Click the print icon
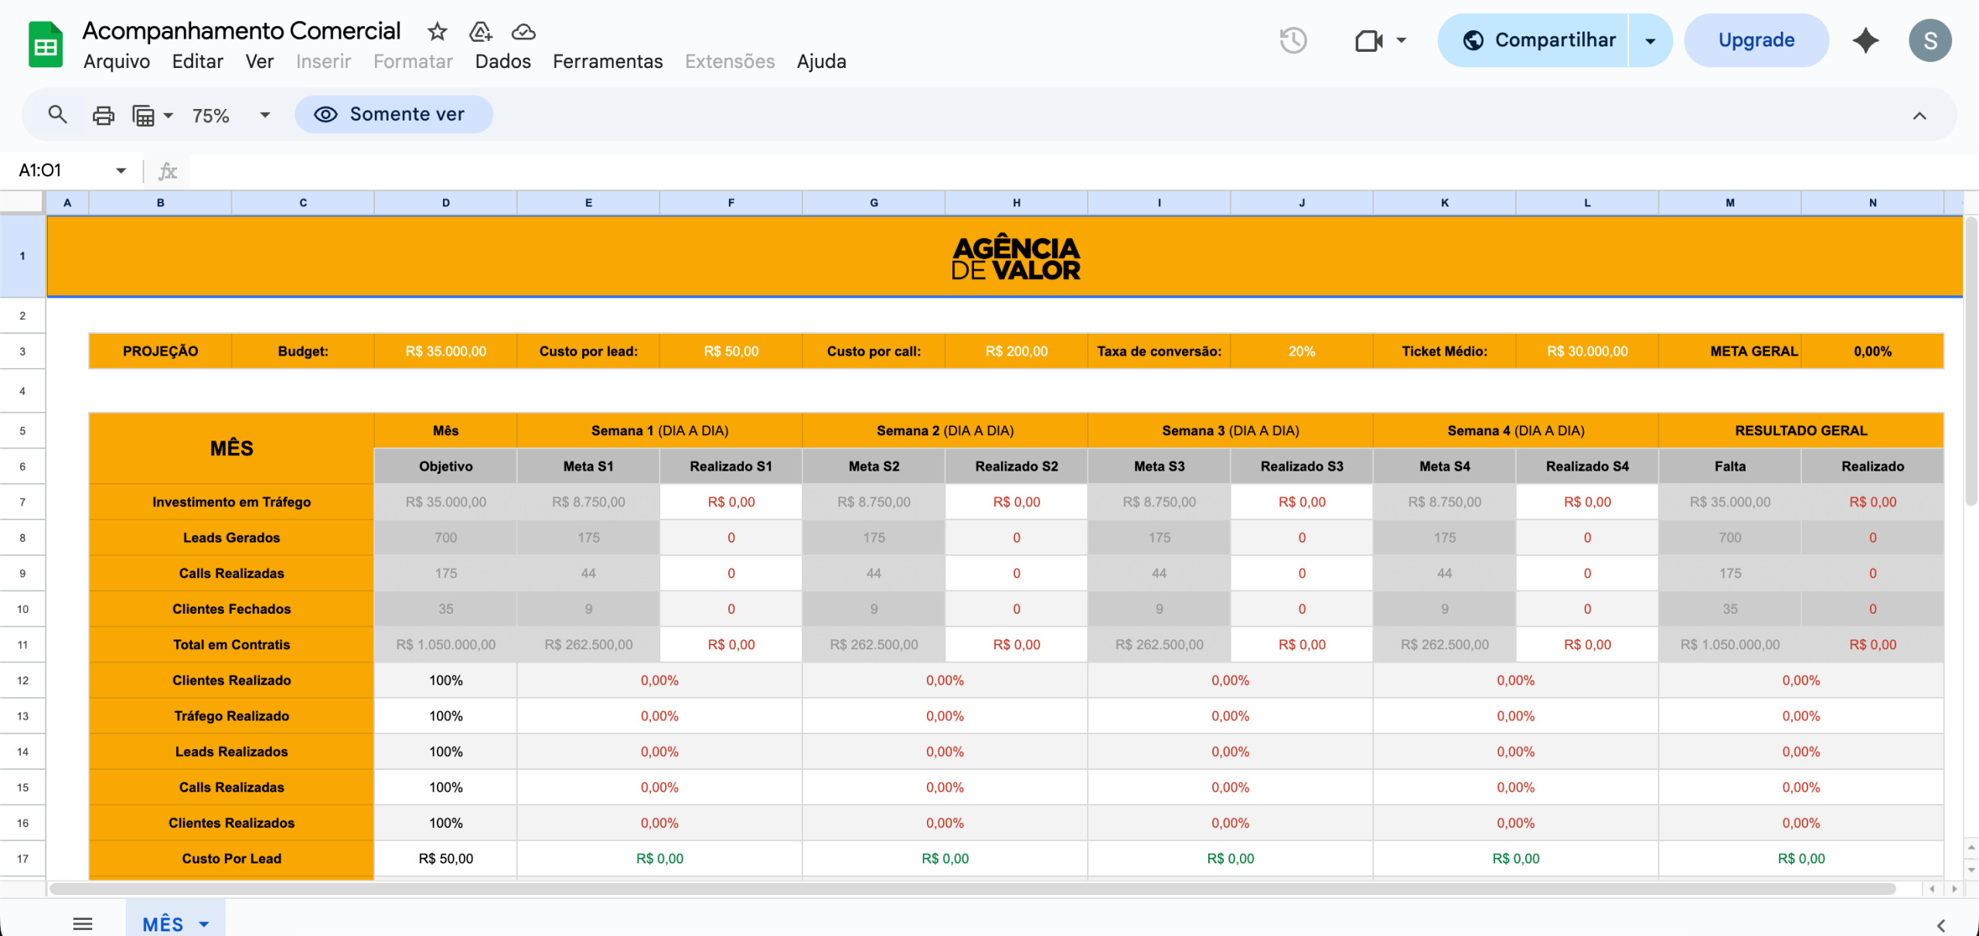This screenshot has width=1979, height=936. (x=103, y=115)
